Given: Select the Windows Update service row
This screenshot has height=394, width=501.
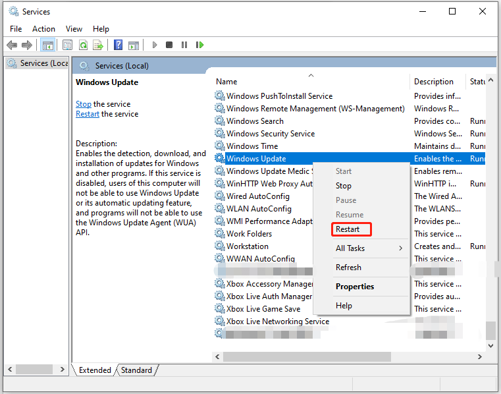Looking at the screenshot, I should (350, 159).
